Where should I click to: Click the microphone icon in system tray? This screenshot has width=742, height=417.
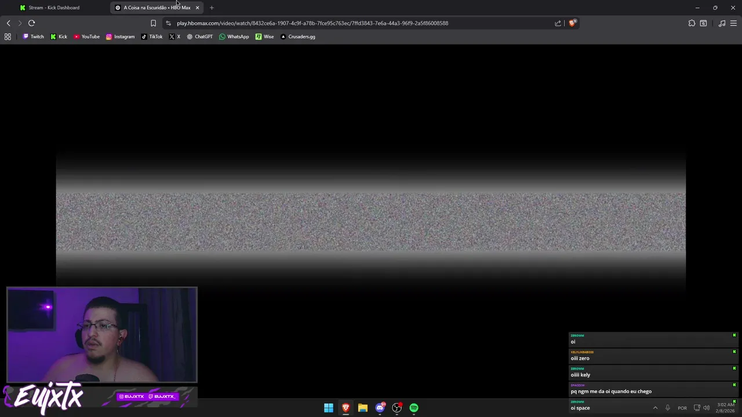[668, 408]
